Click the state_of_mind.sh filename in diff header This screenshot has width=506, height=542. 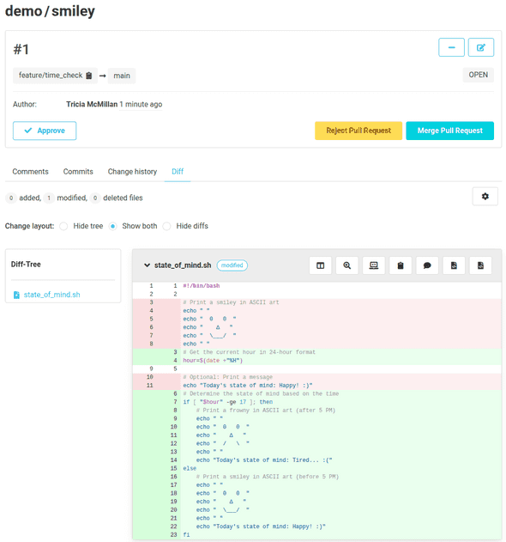(183, 265)
